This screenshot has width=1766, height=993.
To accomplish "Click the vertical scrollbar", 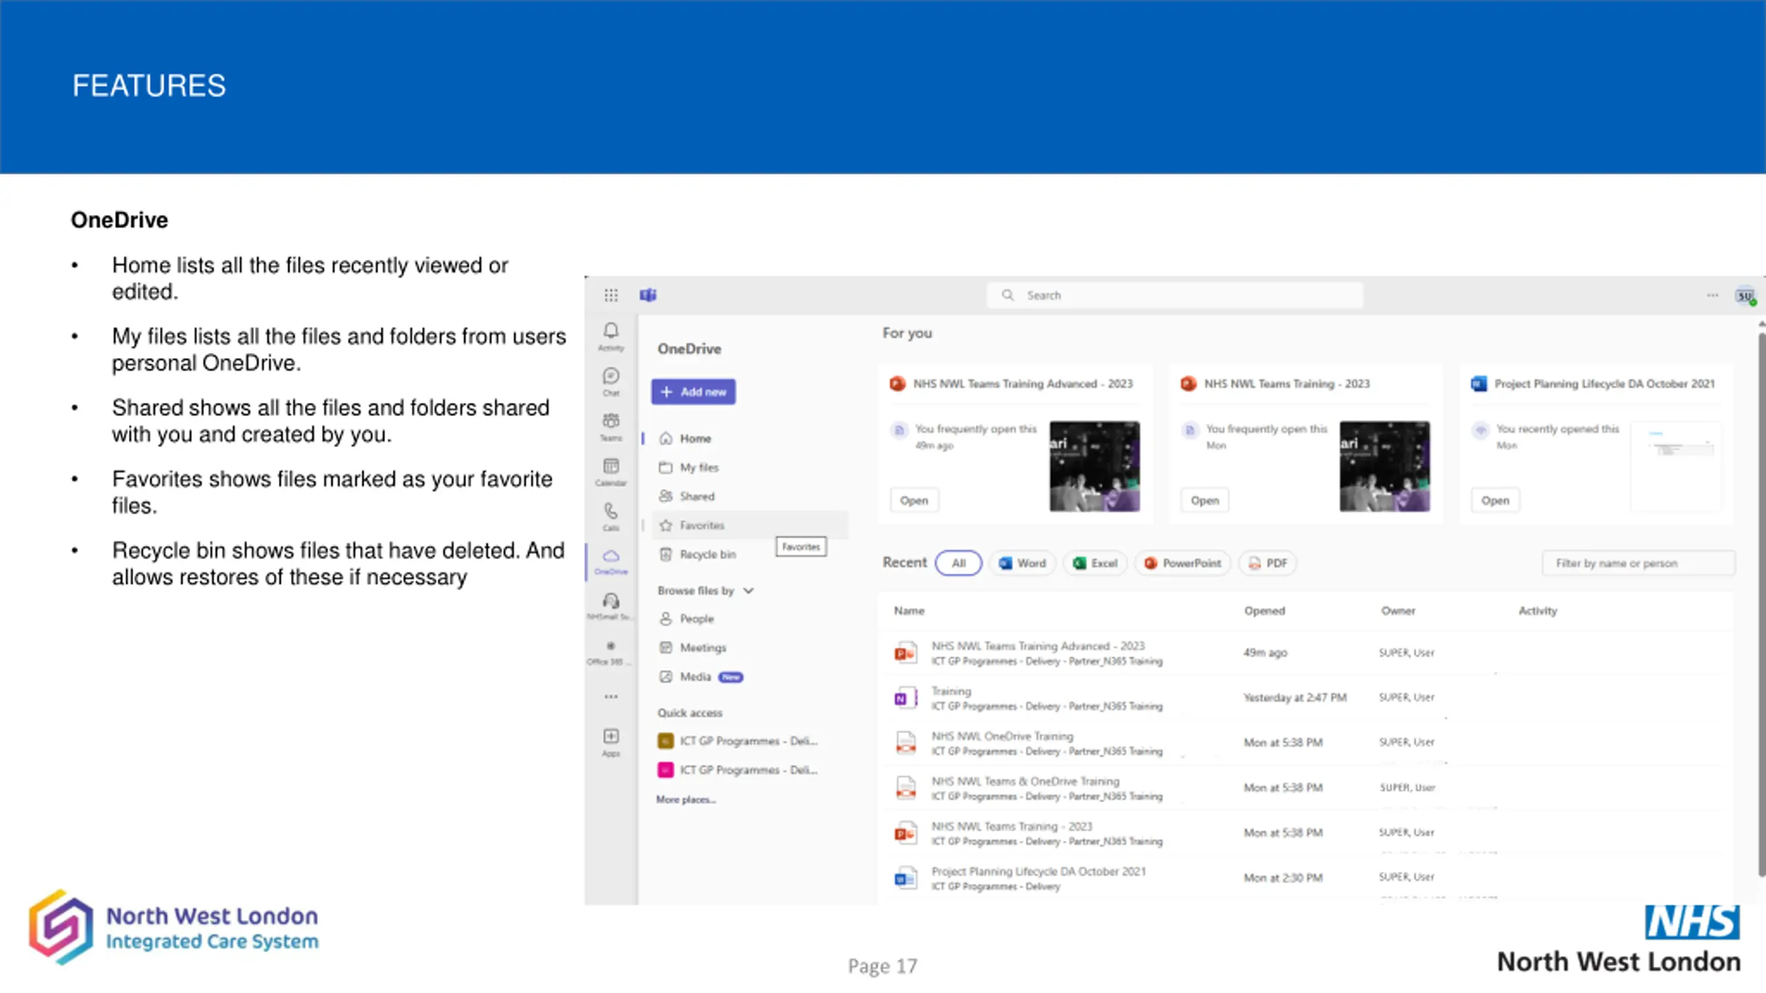I will point(1762,603).
